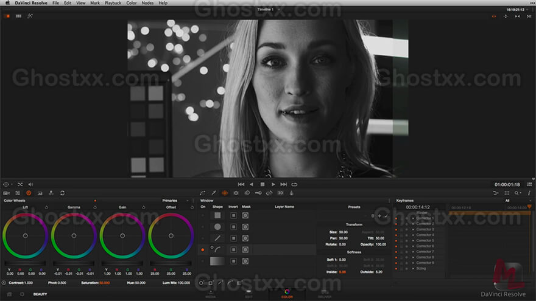Open the viewer overlay options dropdown
Image resolution: width=536 pixels, height=301 pixels.
(7, 184)
